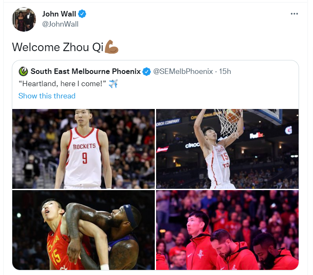Open Rockets number 9 jersey photo
Viewport: 313px width, 275px height.
[x=83, y=149]
